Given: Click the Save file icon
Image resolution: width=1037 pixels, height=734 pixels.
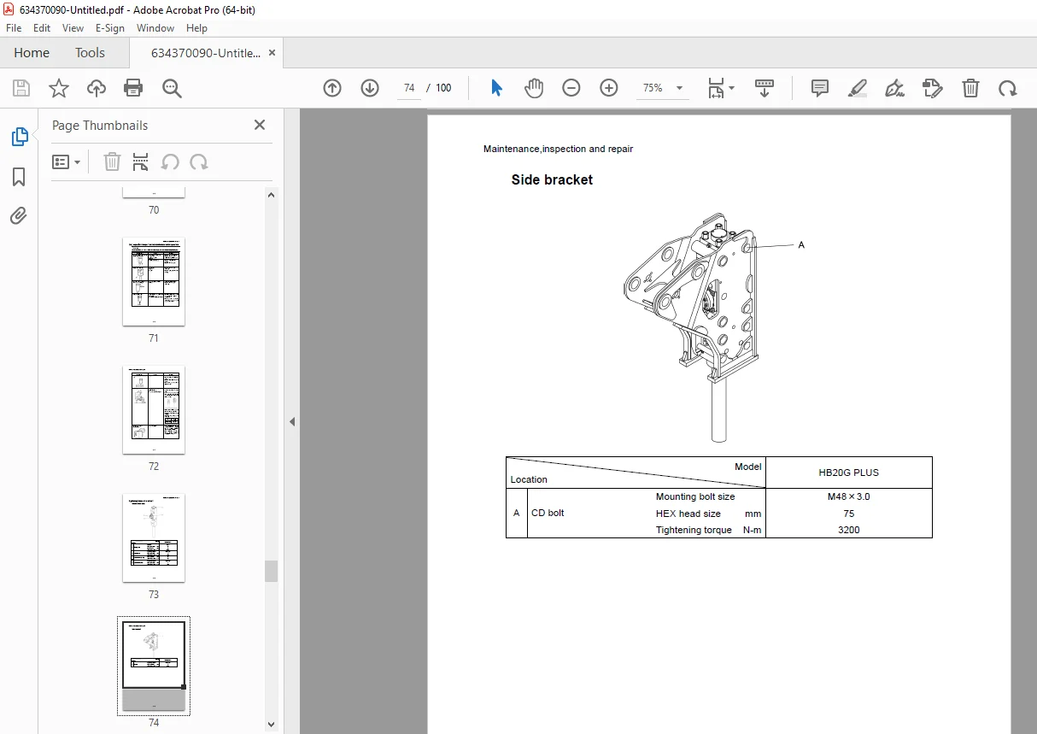Looking at the screenshot, I should point(21,88).
